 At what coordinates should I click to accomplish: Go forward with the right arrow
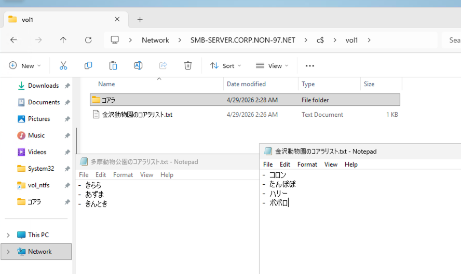(x=38, y=40)
